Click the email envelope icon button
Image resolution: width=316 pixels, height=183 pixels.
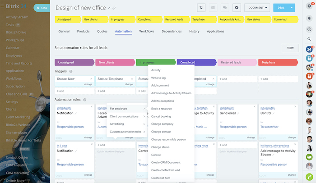tap(213, 8)
